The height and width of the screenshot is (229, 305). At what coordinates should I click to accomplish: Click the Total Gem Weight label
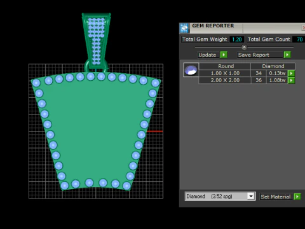tap(205, 39)
